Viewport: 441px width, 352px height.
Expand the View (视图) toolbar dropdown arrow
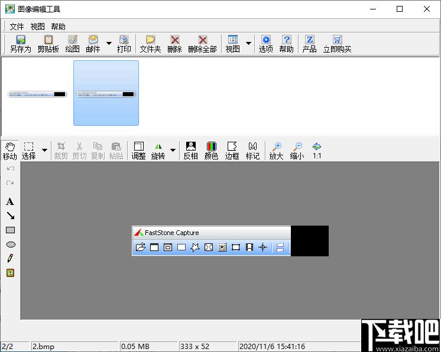pyautogui.click(x=248, y=43)
